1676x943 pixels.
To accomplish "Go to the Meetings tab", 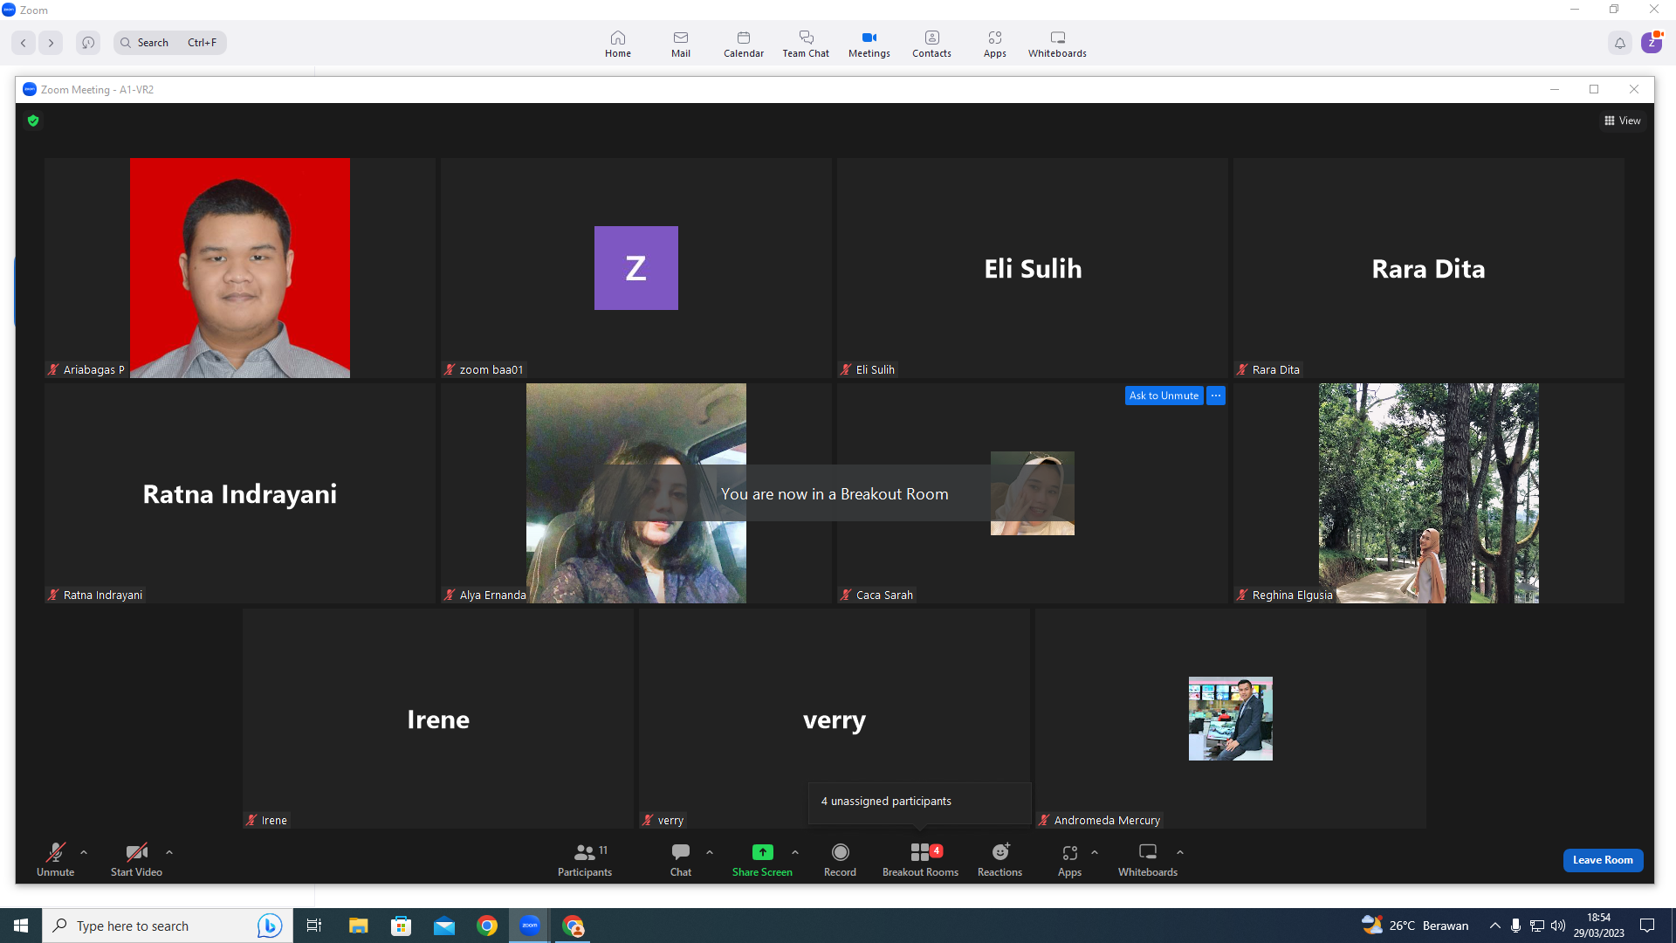I will coord(869,44).
